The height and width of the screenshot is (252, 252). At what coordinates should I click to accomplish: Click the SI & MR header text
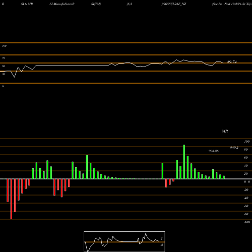tap(27, 4)
